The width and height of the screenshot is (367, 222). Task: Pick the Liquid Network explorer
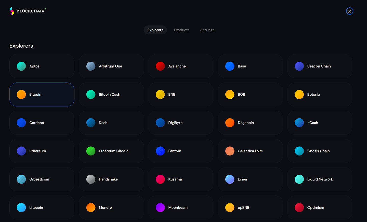(x=320, y=179)
